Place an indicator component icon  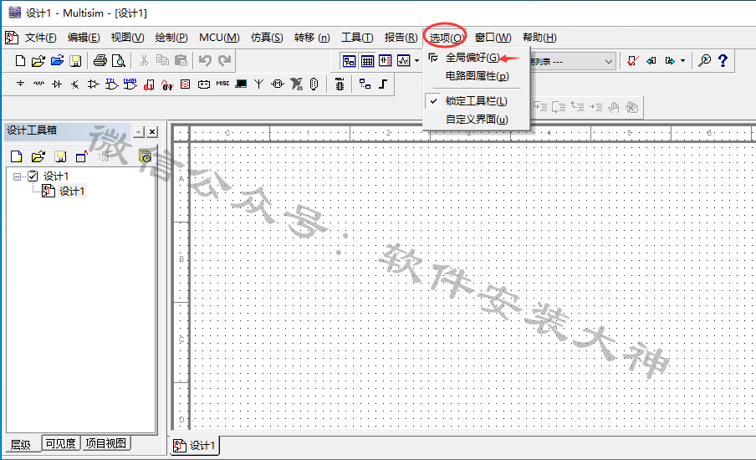point(185,84)
